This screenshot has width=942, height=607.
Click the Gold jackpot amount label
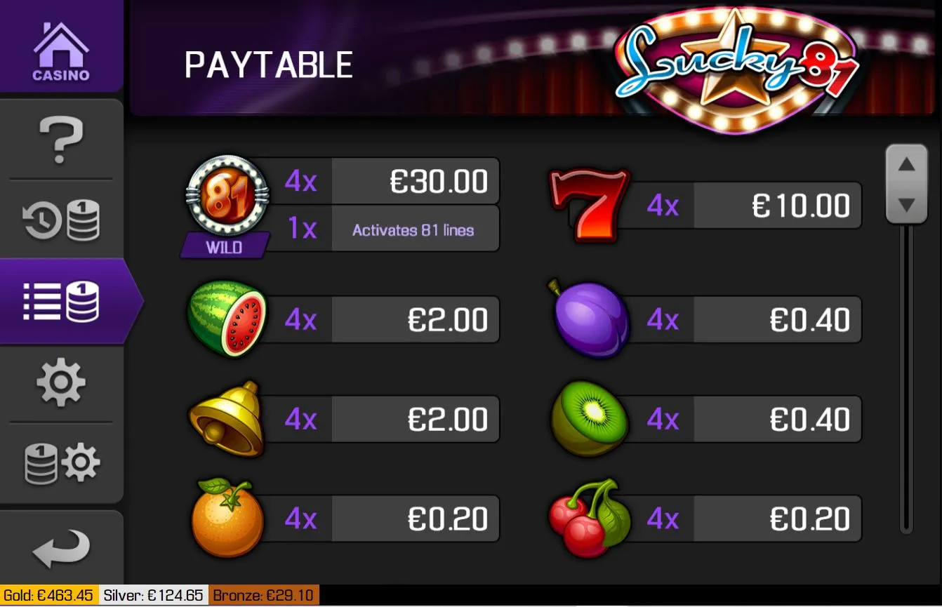coord(49,596)
